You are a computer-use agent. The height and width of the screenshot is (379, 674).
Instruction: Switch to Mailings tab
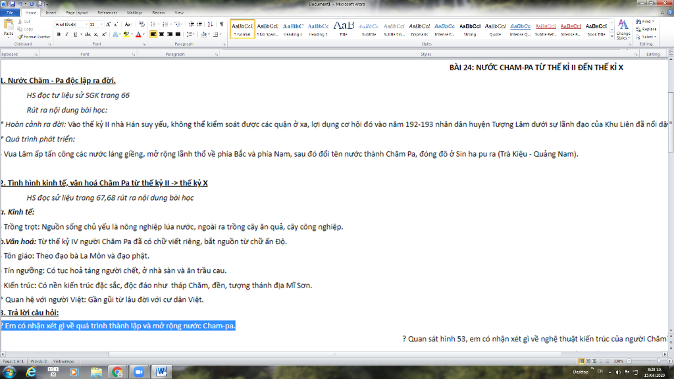pyautogui.click(x=134, y=13)
